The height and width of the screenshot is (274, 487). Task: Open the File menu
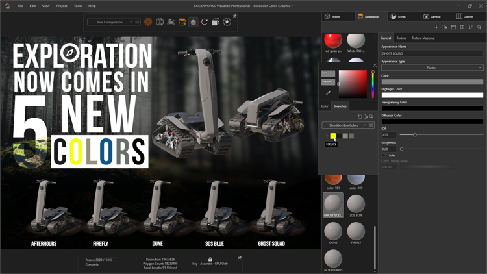(20, 6)
